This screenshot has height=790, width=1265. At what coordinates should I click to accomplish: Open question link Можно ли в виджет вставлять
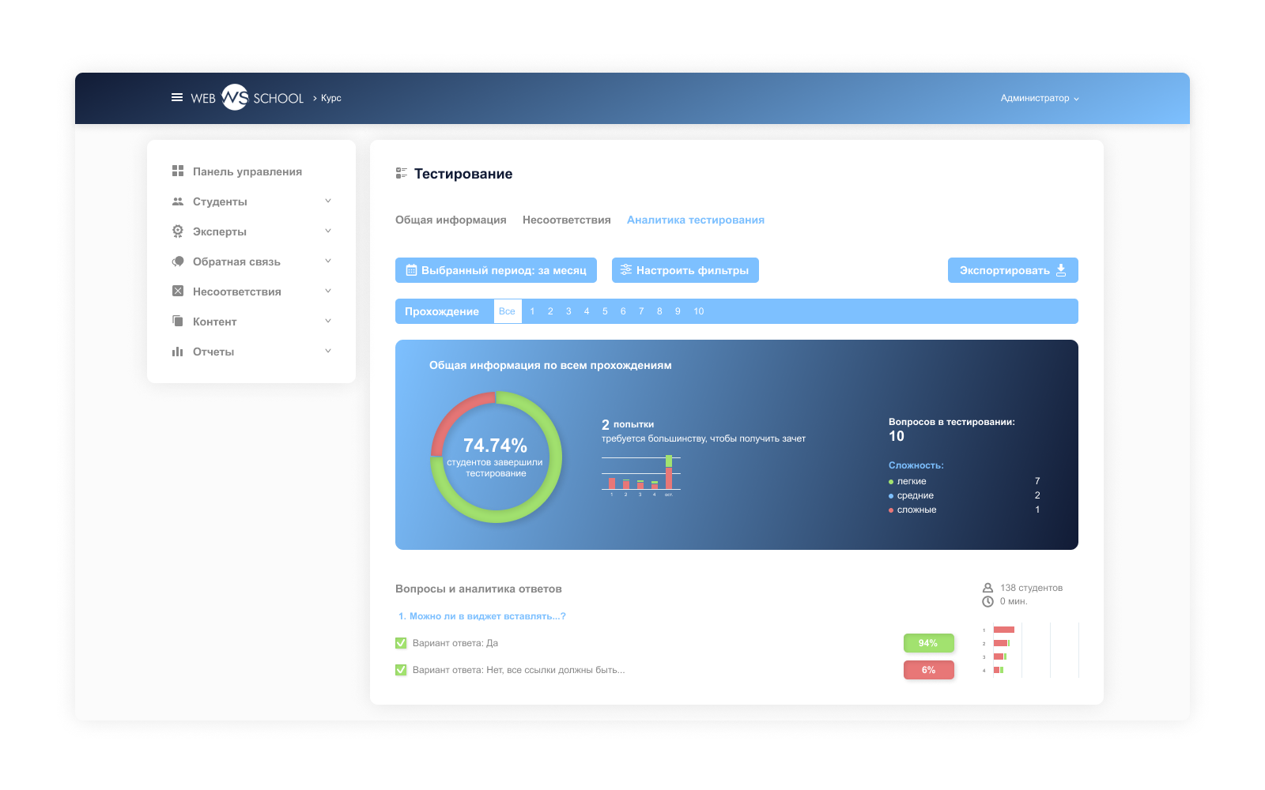(482, 616)
